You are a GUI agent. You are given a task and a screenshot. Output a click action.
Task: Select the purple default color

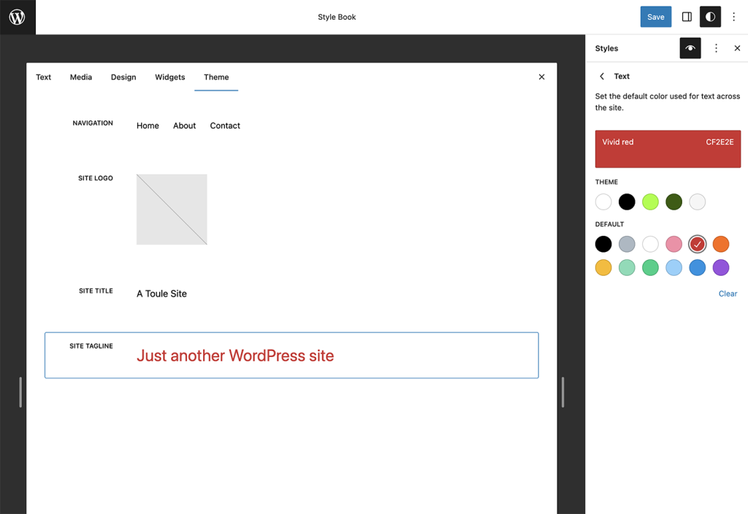pos(720,267)
